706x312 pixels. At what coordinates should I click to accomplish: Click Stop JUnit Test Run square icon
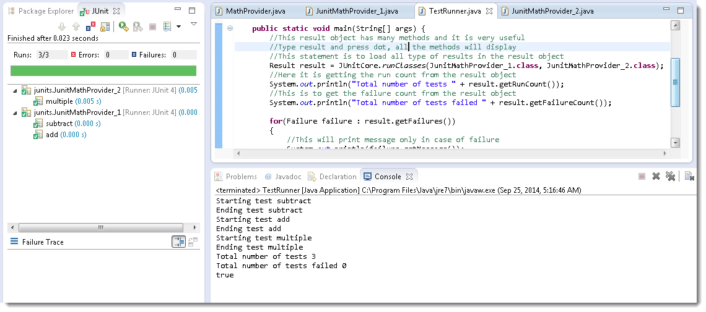coord(152,27)
